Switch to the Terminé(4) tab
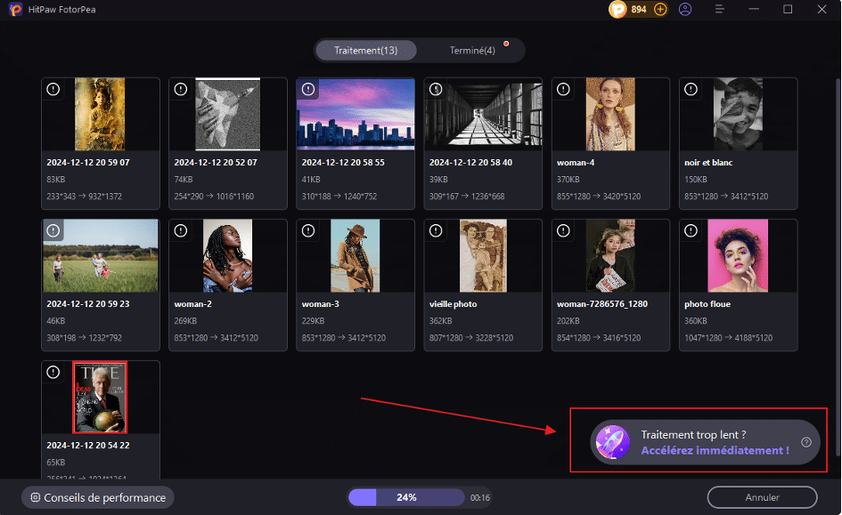The image size is (842, 515). 472,51
